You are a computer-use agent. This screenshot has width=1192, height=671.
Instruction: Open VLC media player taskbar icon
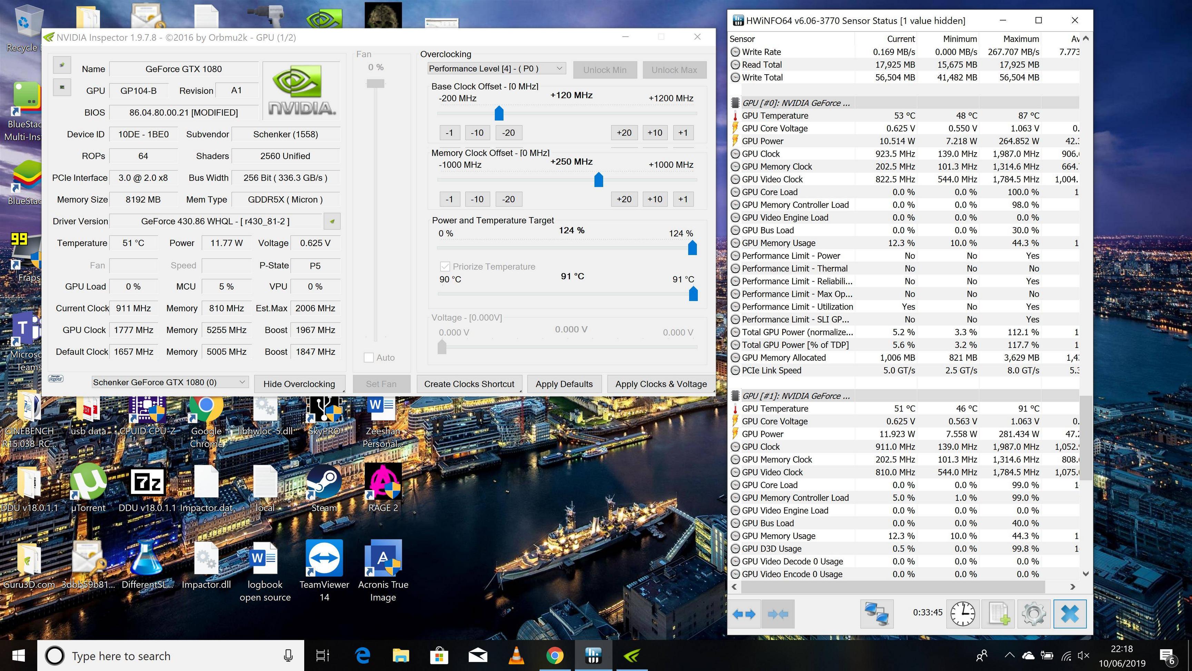coord(516,656)
